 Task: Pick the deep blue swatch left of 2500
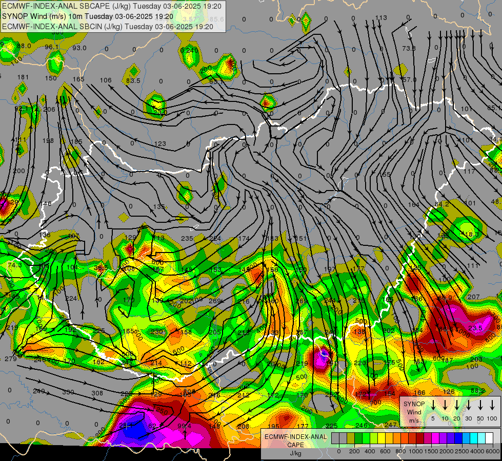pyautogui.click(x=458, y=438)
